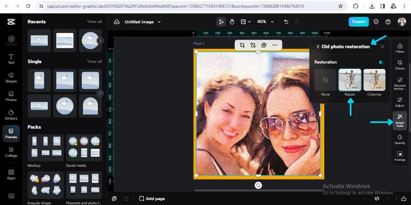Select the circle frame in Recents
Screen dimensions: 411x205
tap(90, 40)
